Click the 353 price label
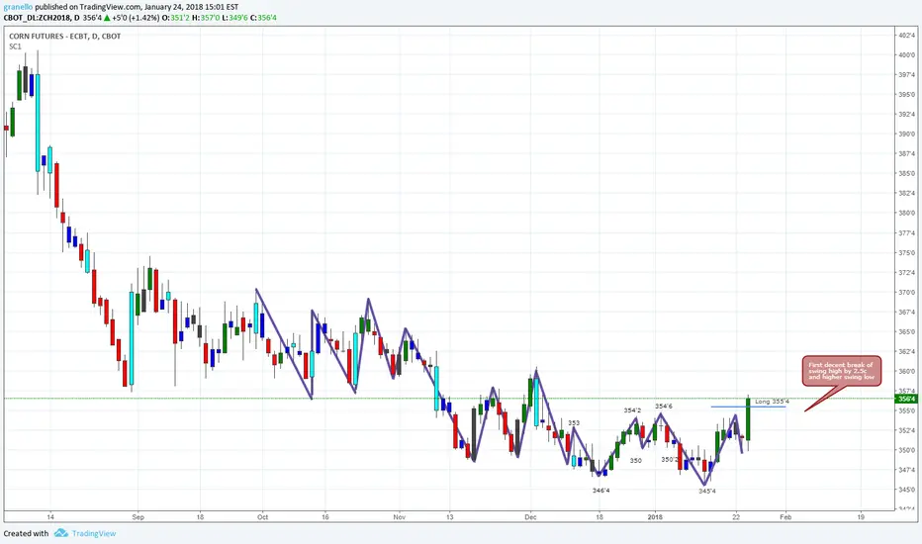Image resolution: width=922 pixels, height=544 pixels. point(574,423)
